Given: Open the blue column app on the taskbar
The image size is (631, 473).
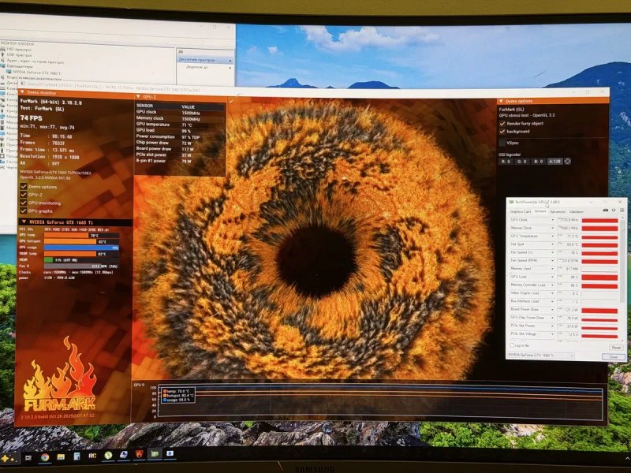Looking at the screenshot, I should click(77, 456).
